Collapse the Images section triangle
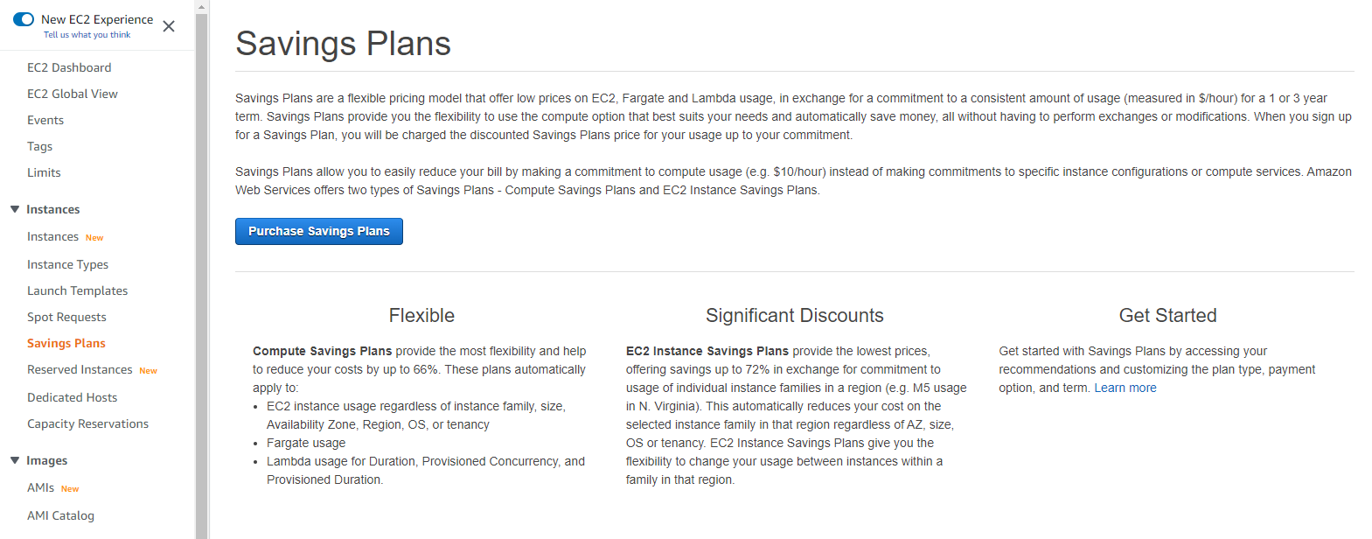Screen dimensions: 1372x539 click(15, 460)
